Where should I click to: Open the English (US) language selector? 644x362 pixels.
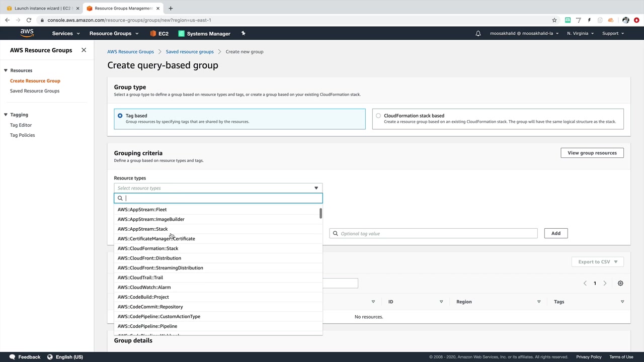pyautogui.click(x=65, y=357)
